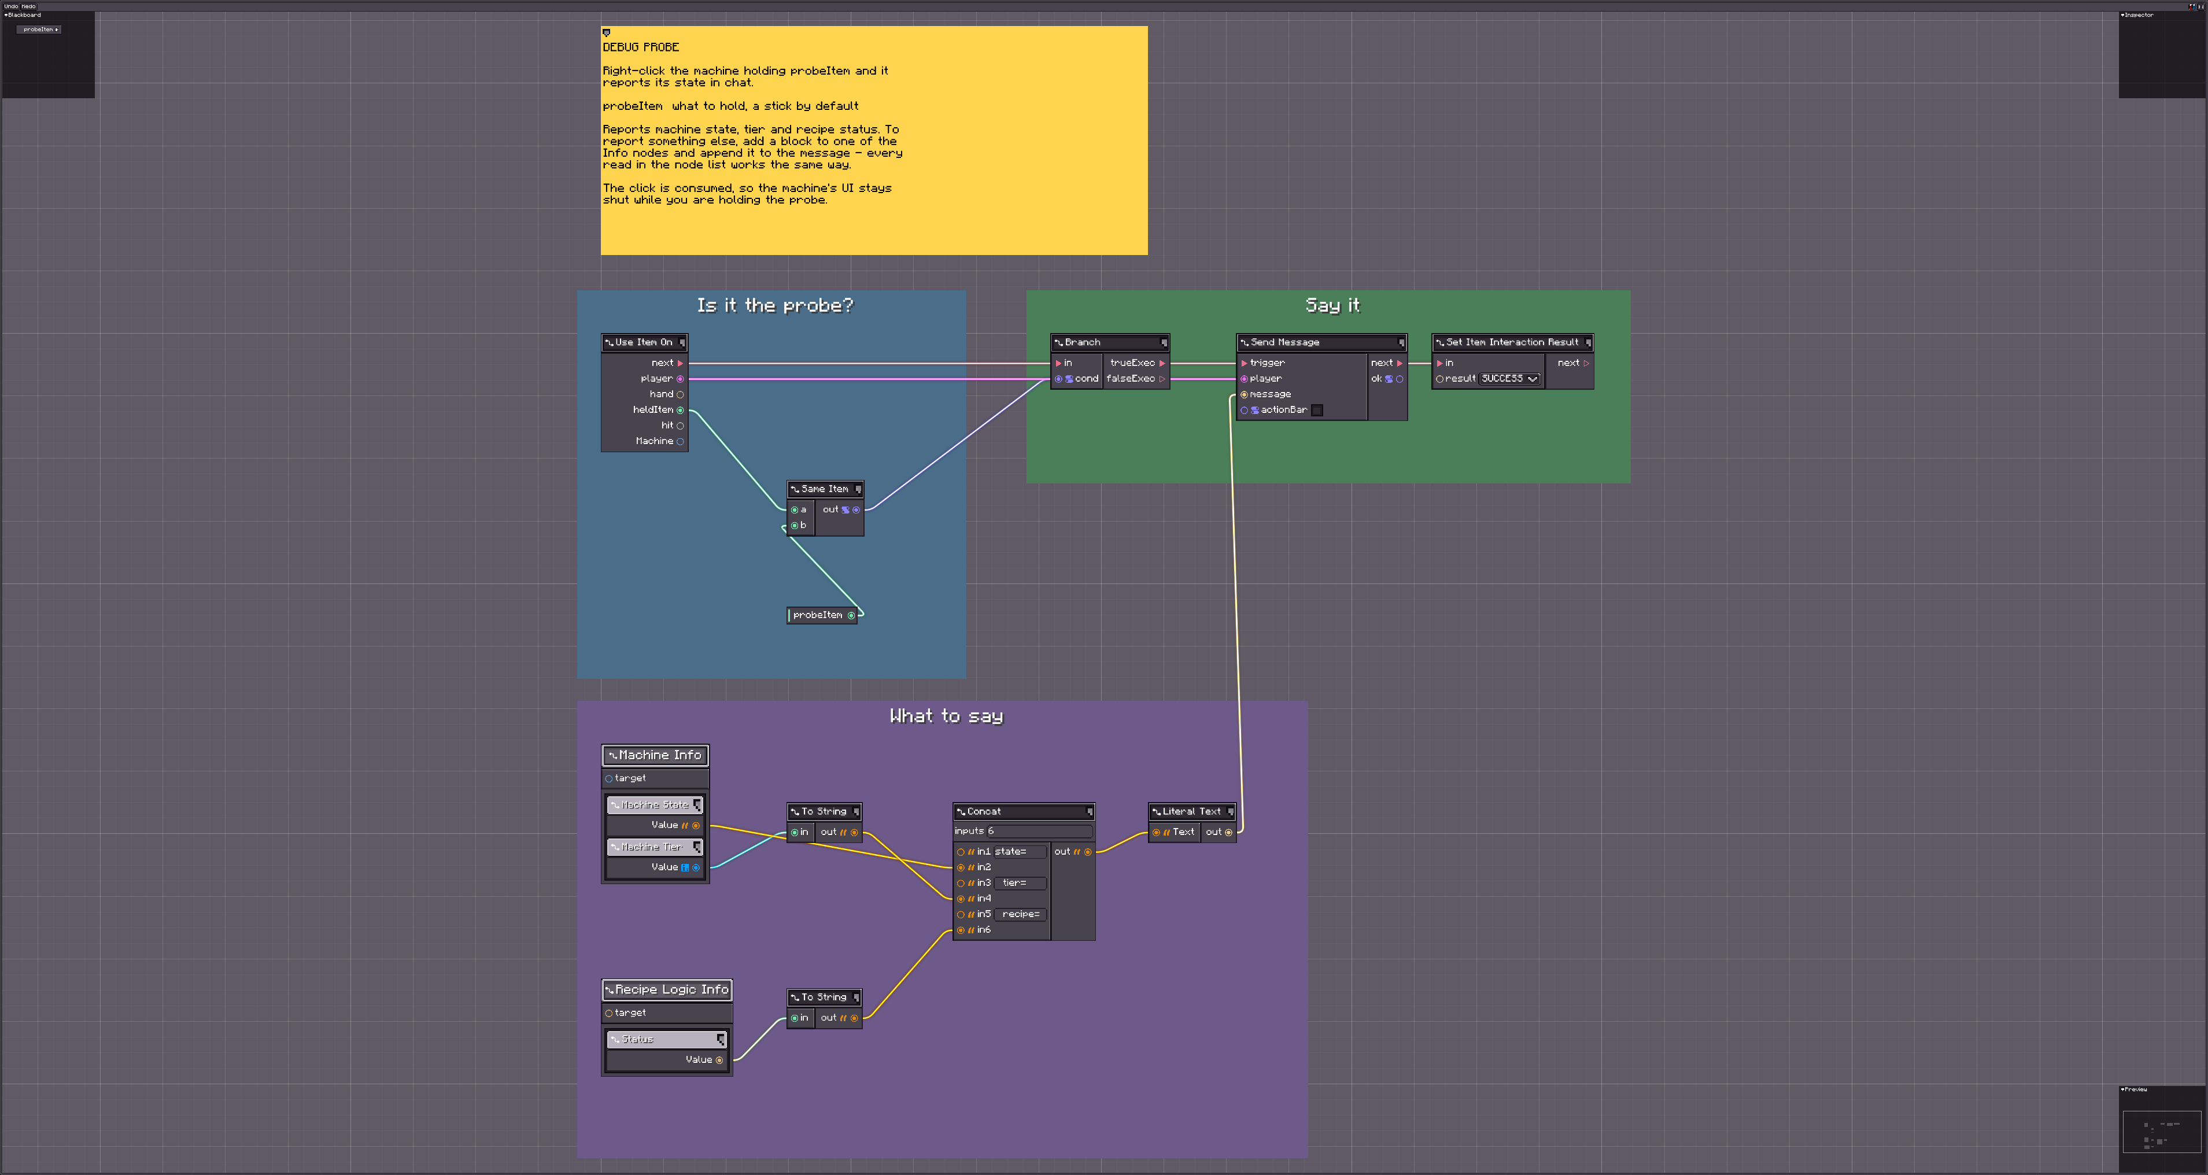Image resolution: width=2208 pixels, height=1175 pixels.
Task: Edit the in1 state= text field
Action: [1020, 852]
